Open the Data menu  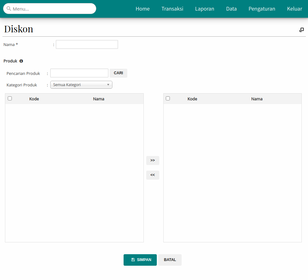(x=231, y=9)
